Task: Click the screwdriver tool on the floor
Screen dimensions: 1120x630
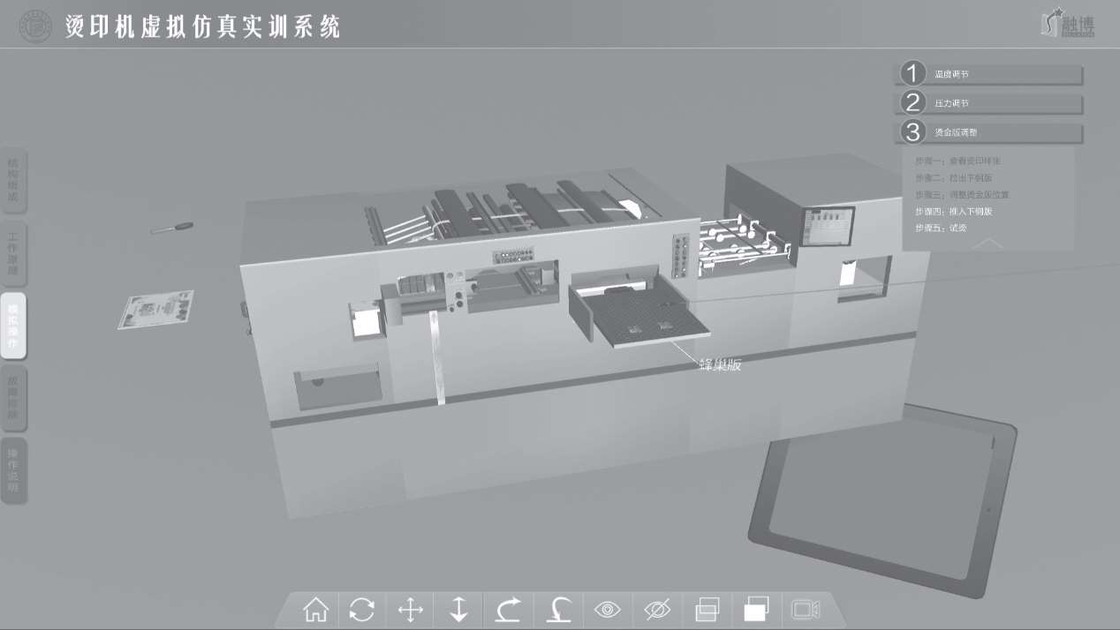Action: pyautogui.click(x=172, y=227)
